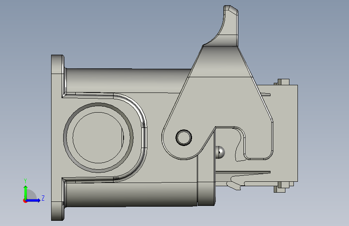Click the blue Z axis arrow of the triad
349x226 pixels.
point(33,200)
